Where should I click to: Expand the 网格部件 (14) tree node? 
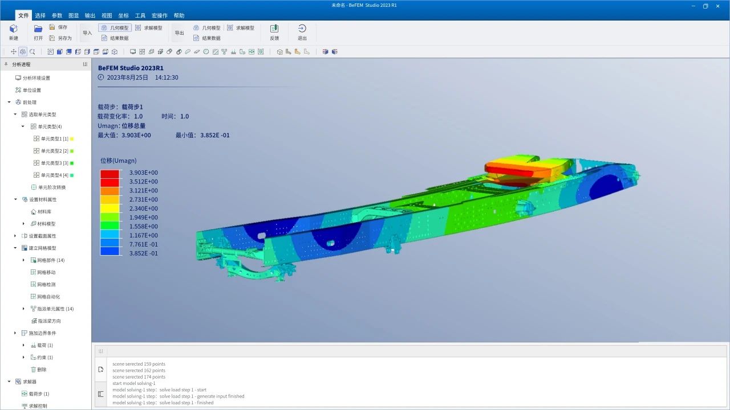[x=23, y=260]
